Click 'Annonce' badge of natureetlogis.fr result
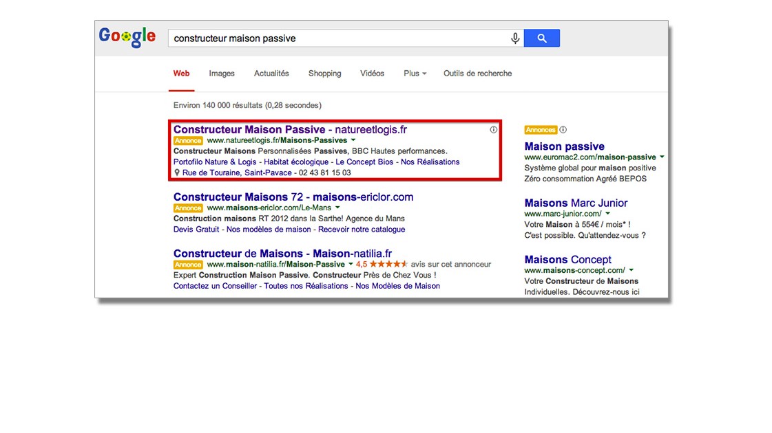 point(188,141)
